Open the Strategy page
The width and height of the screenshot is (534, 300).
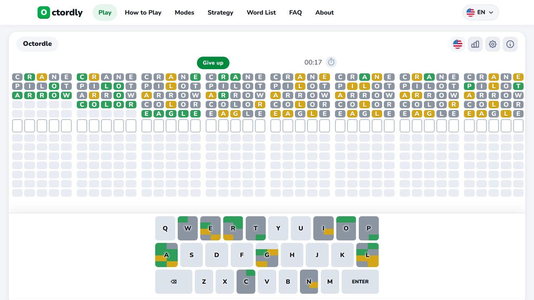[220, 12]
